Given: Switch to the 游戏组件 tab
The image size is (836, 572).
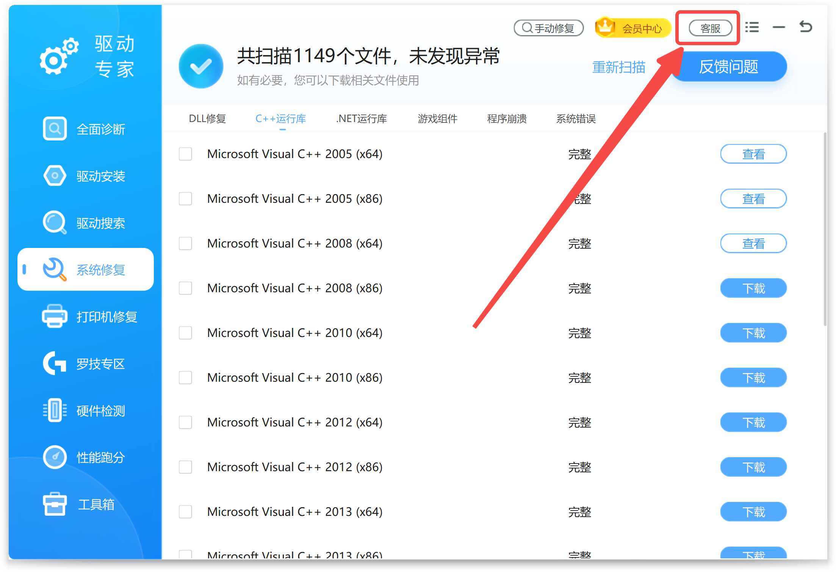Looking at the screenshot, I should coord(438,119).
